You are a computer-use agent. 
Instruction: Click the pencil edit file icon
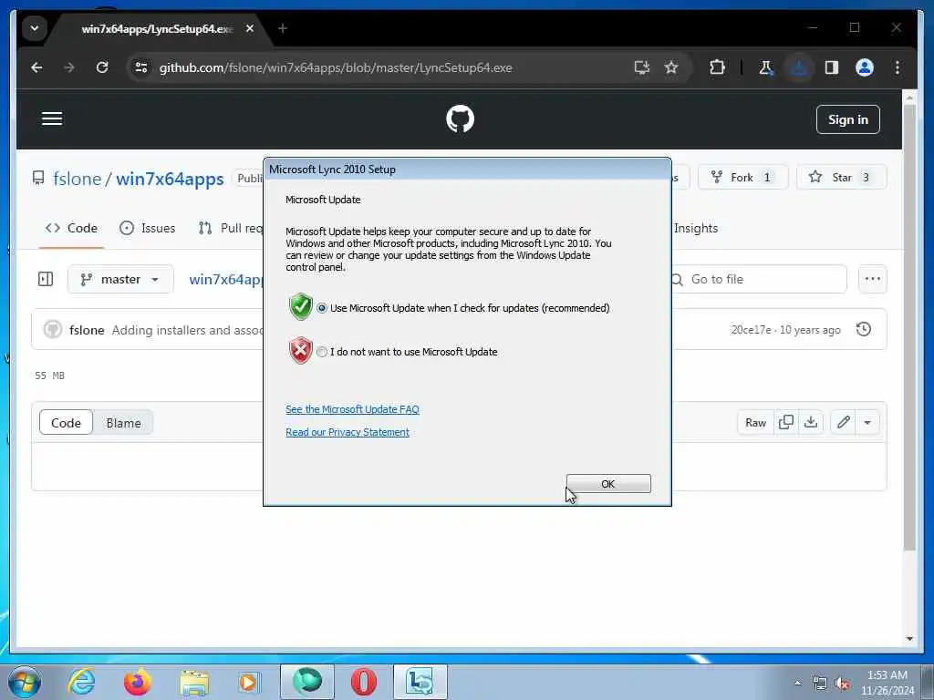[x=843, y=423]
